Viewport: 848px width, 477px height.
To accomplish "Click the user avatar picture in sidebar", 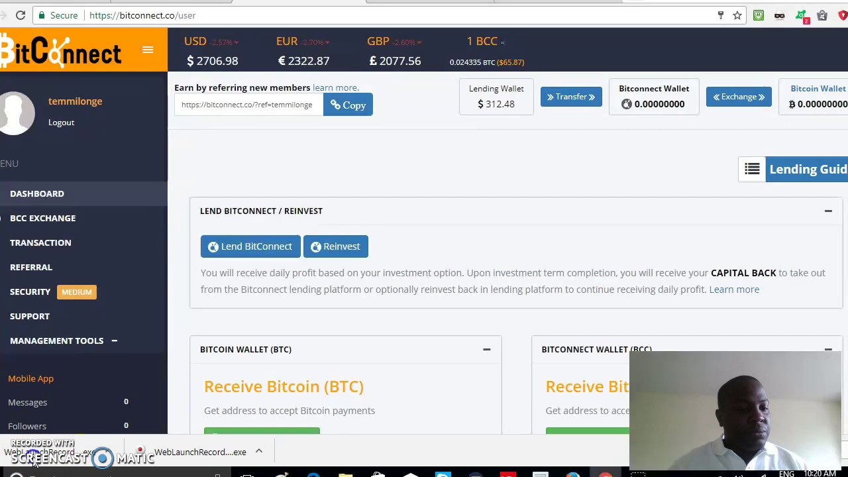I will click(x=16, y=113).
